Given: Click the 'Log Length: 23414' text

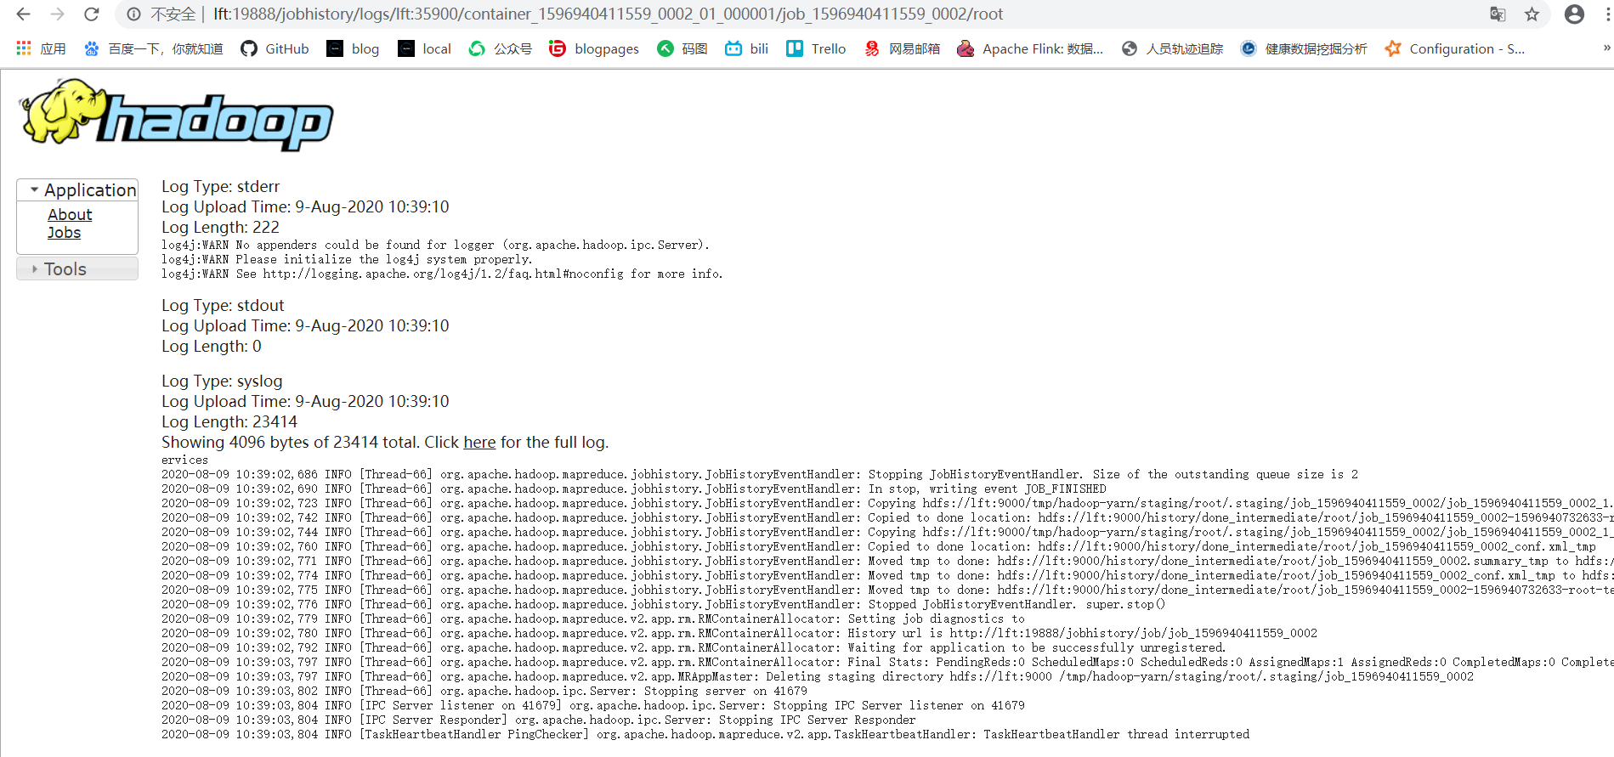Looking at the screenshot, I should [229, 422].
